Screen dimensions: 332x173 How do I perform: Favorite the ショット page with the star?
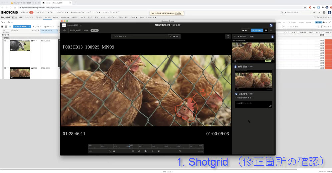click(12, 22)
